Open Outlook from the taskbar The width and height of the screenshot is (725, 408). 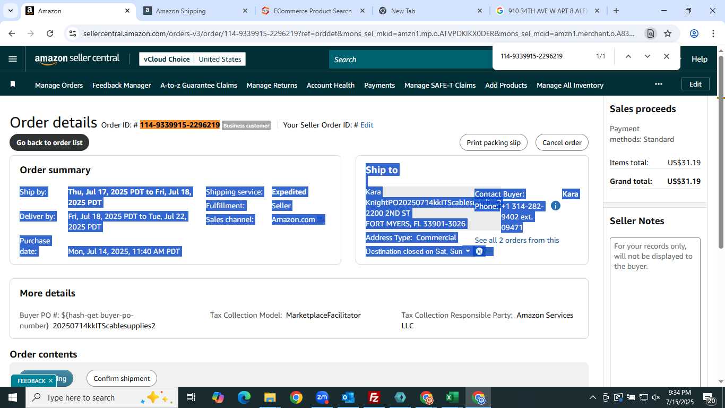point(348,397)
